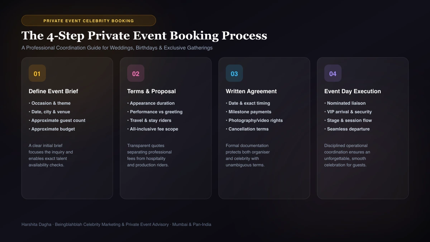Click the 'Date, city & venue' bullet
This screenshot has width=430, height=242.
(49, 112)
